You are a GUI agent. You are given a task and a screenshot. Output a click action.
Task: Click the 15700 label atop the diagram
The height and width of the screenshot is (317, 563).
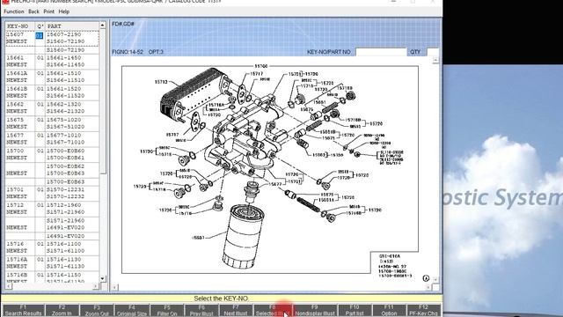pos(261,66)
